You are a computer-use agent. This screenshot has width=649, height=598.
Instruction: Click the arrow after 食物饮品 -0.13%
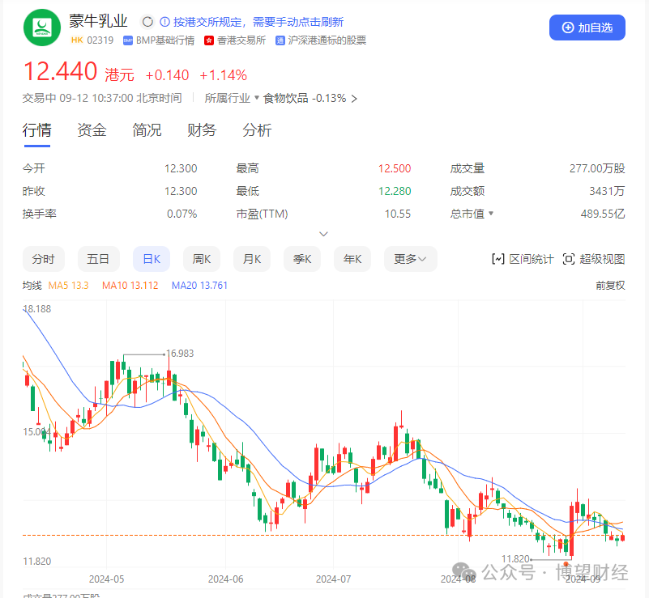pos(354,99)
